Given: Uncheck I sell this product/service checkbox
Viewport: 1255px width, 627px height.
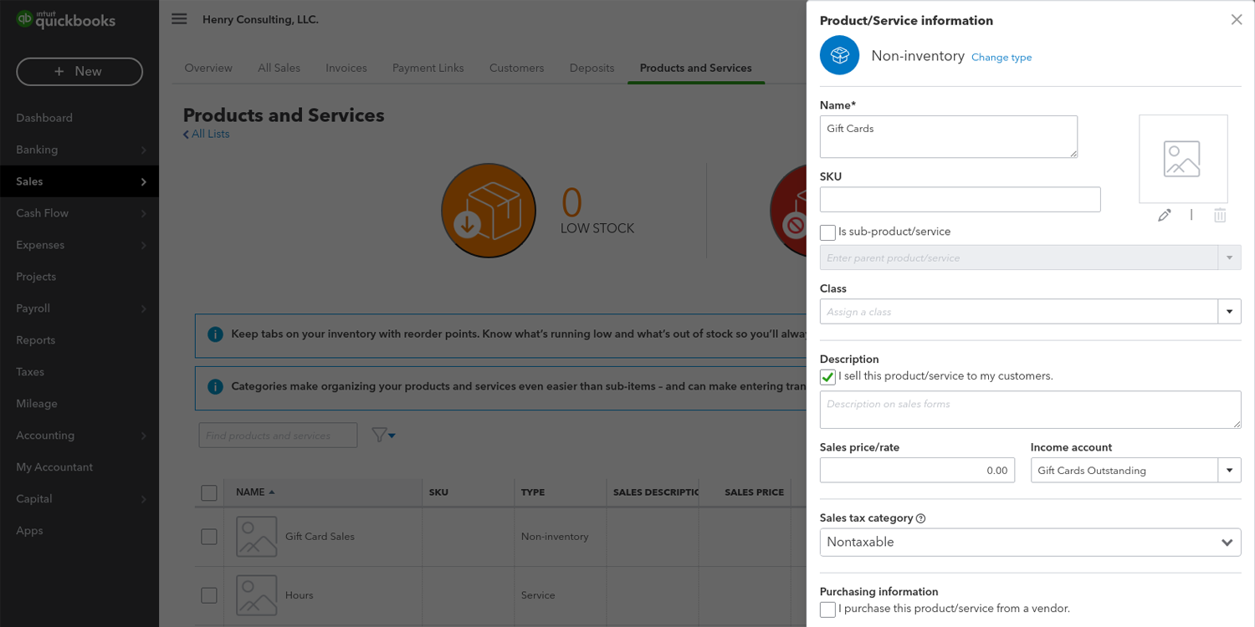Looking at the screenshot, I should [827, 377].
